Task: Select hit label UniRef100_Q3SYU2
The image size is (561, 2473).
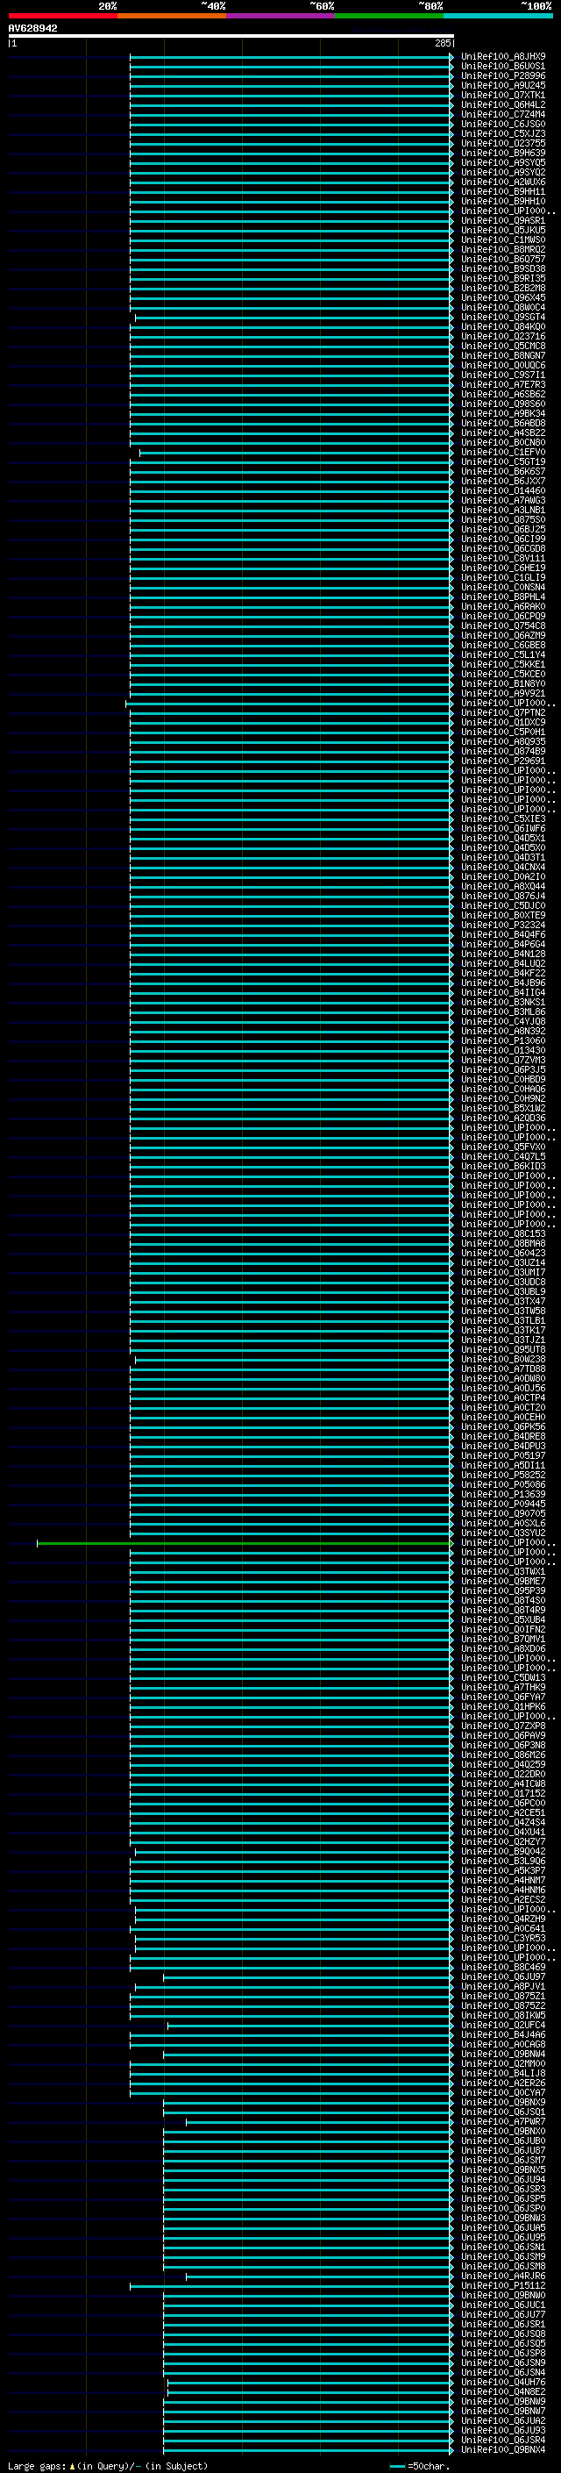Action: click(503, 1533)
